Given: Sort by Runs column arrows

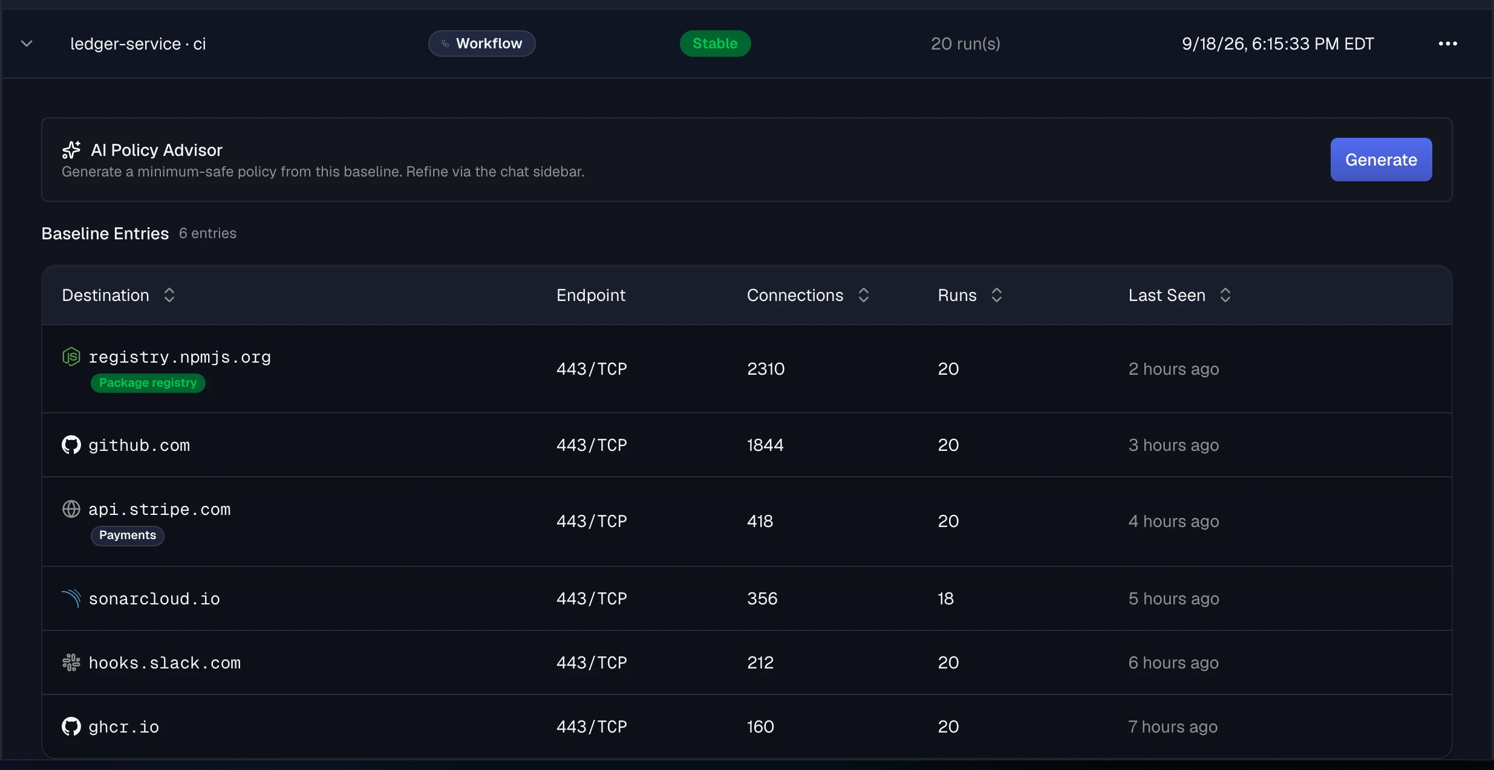Looking at the screenshot, I should [x=997, y=295].
